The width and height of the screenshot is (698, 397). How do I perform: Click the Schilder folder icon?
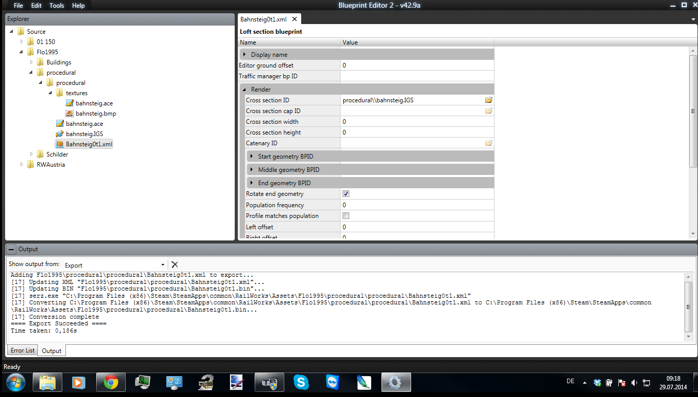coord(40,154)
